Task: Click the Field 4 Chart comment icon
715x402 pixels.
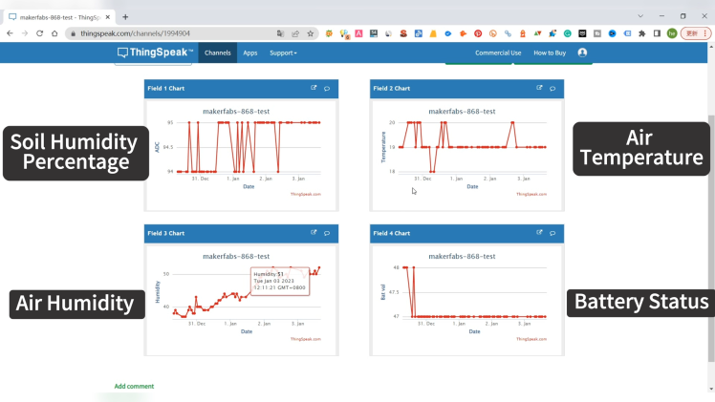Action: pyautogui.click(x=552, y=232)
